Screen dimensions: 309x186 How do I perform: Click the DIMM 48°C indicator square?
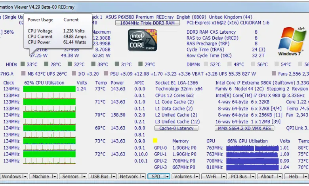click(x=229, y=64)
